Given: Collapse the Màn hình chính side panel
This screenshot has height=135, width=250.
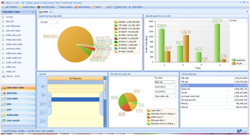Looking at the screenshot, I should coord(33,12).
